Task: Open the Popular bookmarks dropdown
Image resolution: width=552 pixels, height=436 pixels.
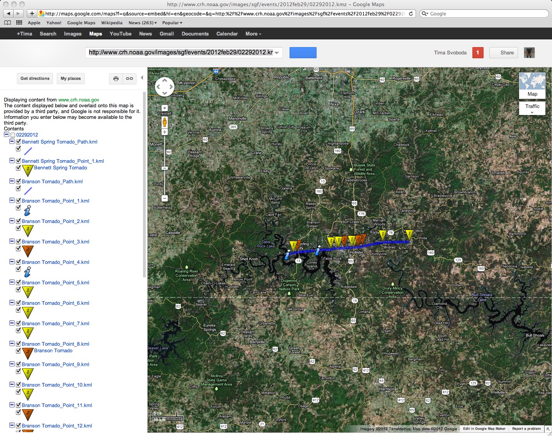Action: point(172,23)
